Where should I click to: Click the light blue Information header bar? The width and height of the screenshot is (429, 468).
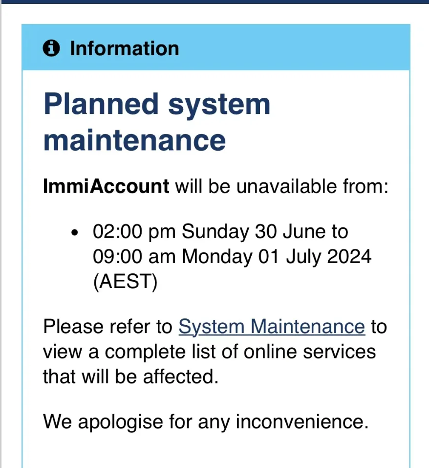(216, 47)
